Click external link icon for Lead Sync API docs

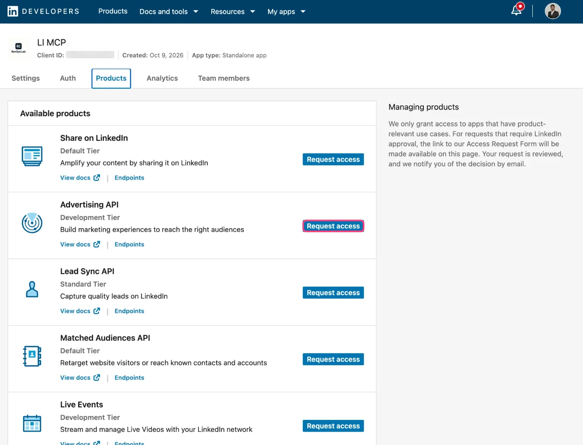click(97, 311)
